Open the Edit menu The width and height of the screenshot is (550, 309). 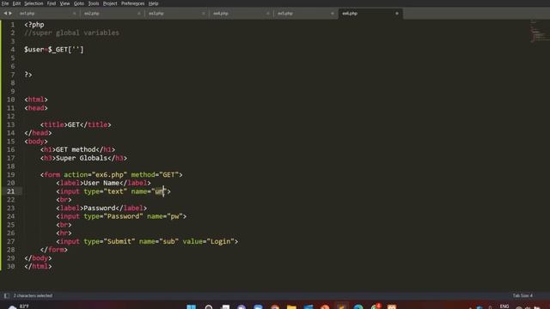pyautogui.click(x=16, y=3)
